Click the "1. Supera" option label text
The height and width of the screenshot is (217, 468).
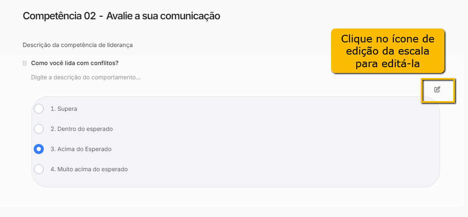(x=64, y=109)
